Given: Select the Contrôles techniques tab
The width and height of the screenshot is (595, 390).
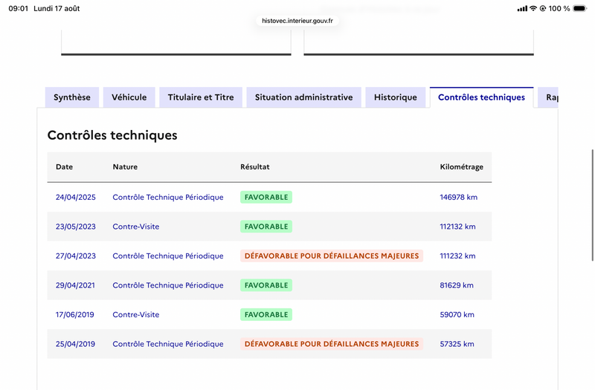Looking at the screenshot, I should [481, 97].
